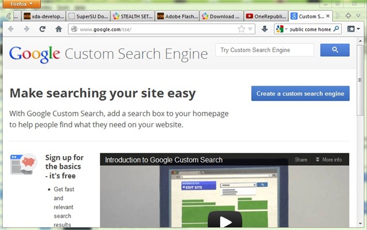This screenshot has width=367, height=230.
Task: Click the piggy bank sign-up icon
Action: (24, 163)
